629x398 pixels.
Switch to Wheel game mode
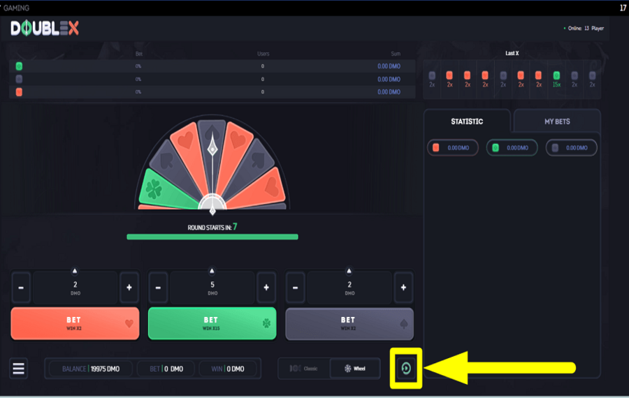355,369
